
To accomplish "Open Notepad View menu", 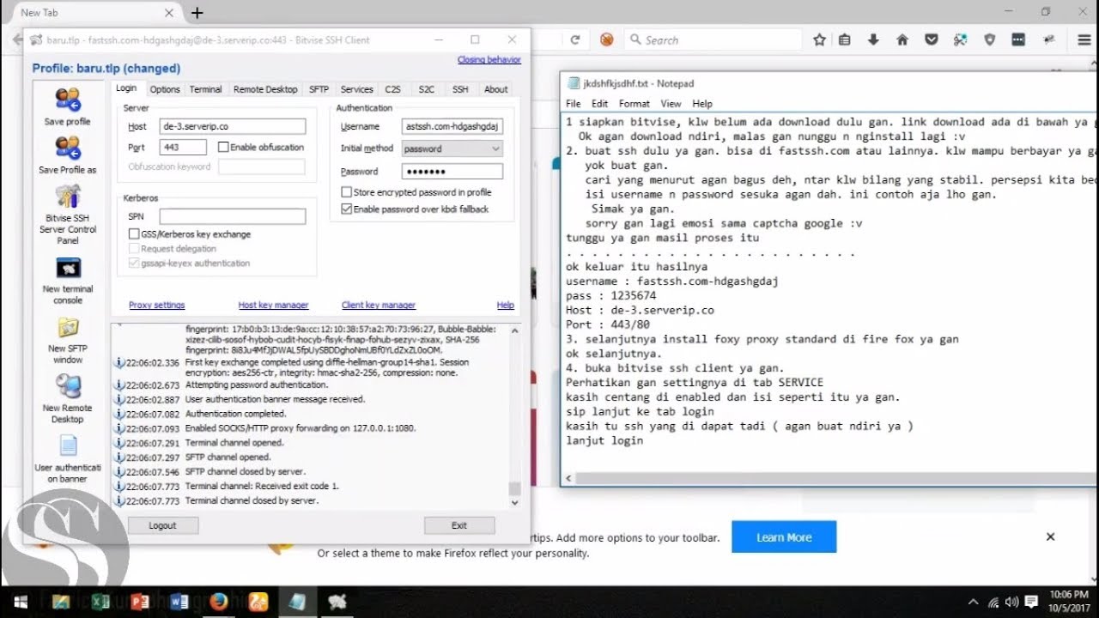I will [671, 104].
